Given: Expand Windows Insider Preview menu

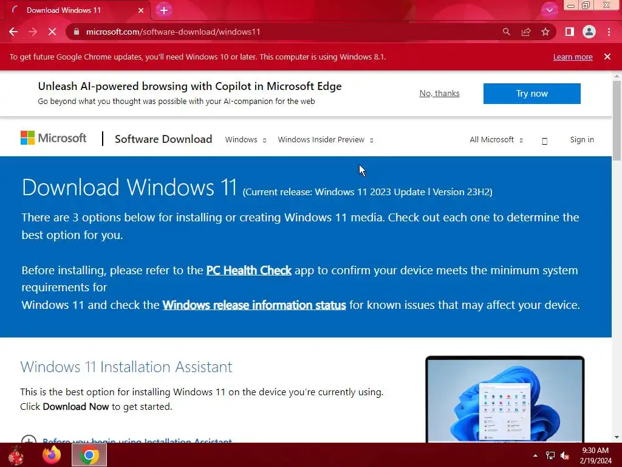Looking at the screenshot, I should pos(326,140).
